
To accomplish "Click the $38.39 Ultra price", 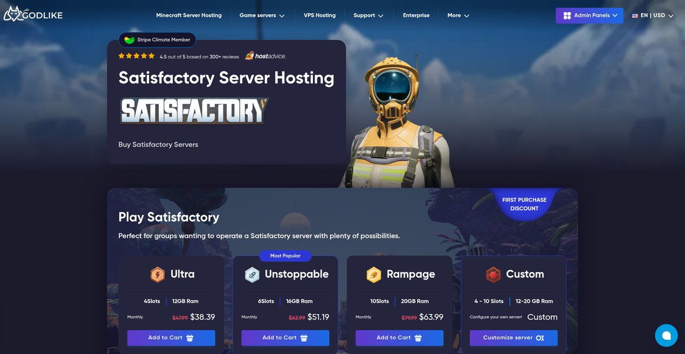I will [203, 317].
